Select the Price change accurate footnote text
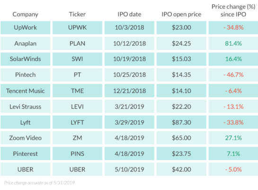This screenshot has height=190, width=258. tap(39, 183)
